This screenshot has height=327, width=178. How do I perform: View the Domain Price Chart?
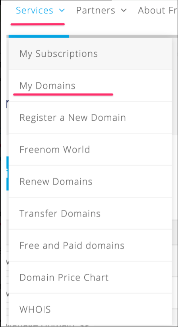[x=90, y=277]
